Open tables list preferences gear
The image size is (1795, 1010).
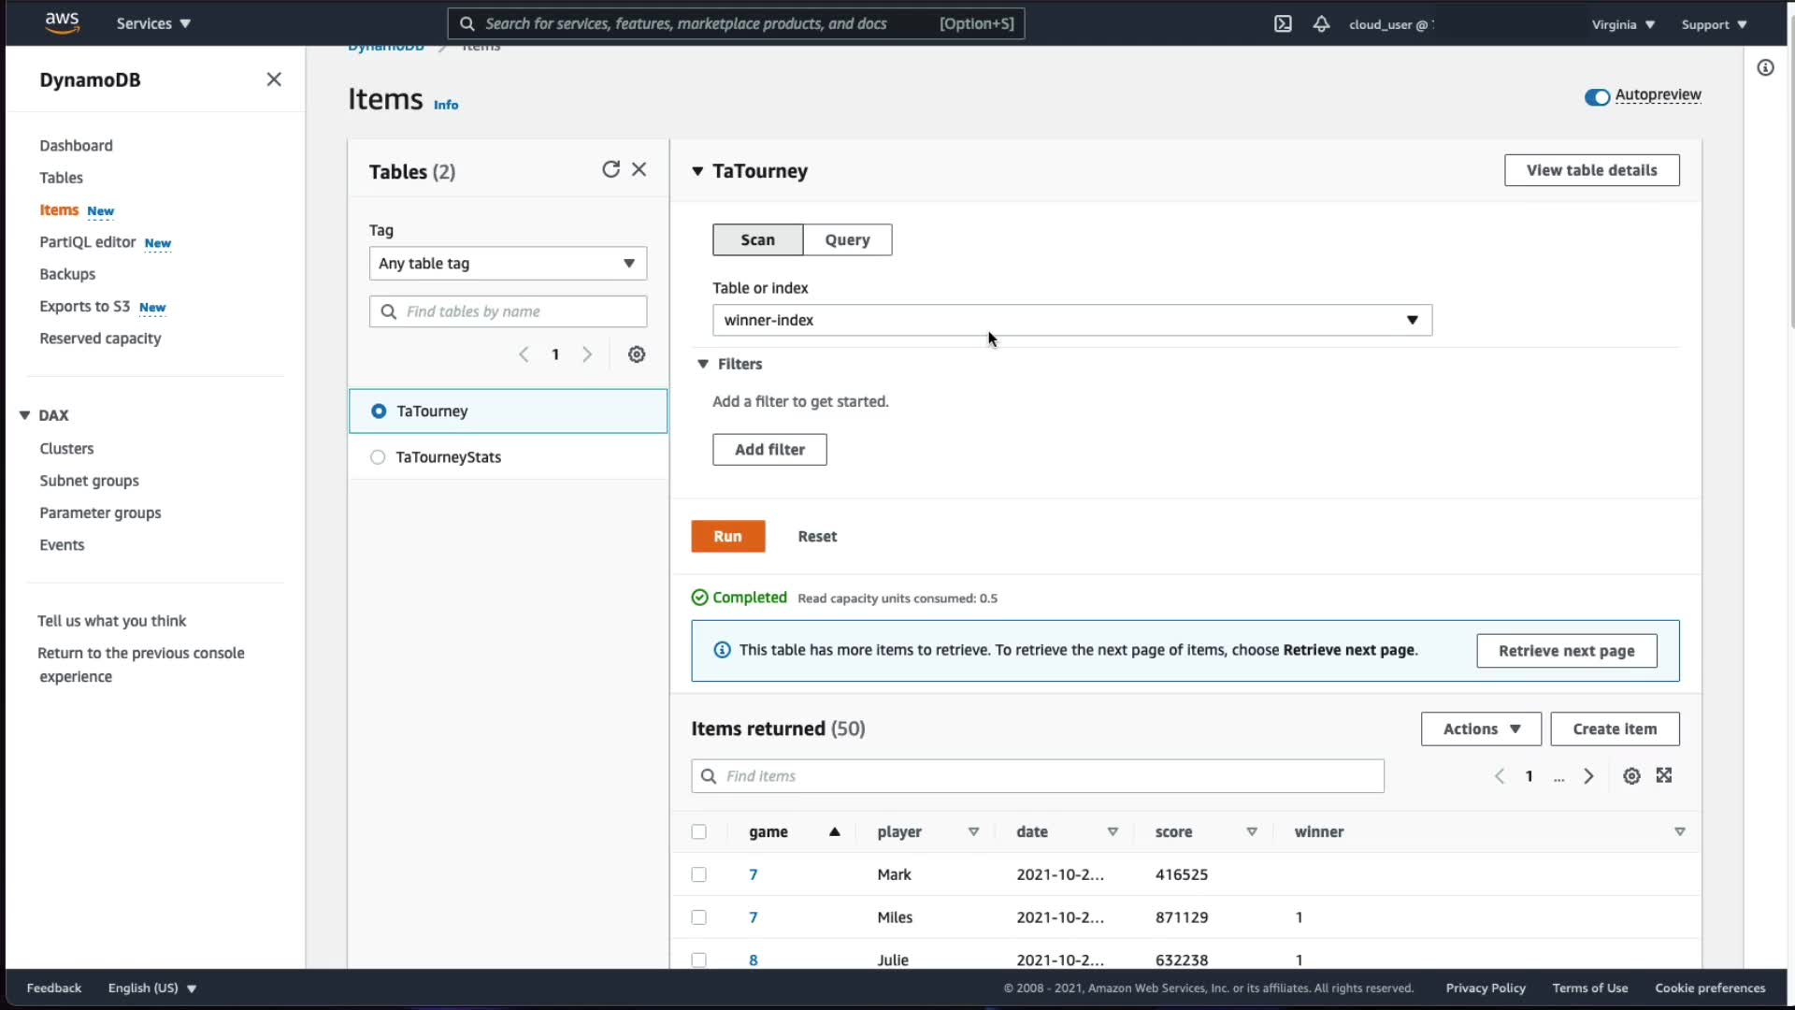tap(637, 354)
